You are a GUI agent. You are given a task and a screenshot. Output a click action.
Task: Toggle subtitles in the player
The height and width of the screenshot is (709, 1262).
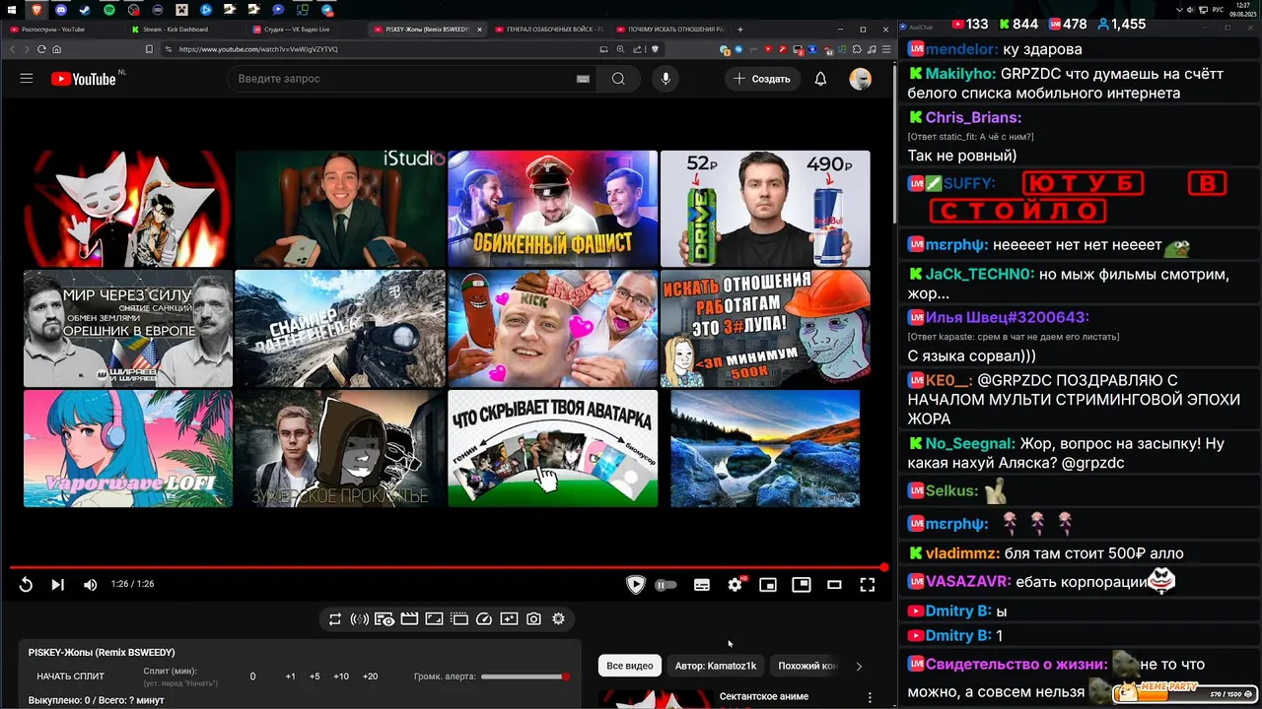point(702,585)
